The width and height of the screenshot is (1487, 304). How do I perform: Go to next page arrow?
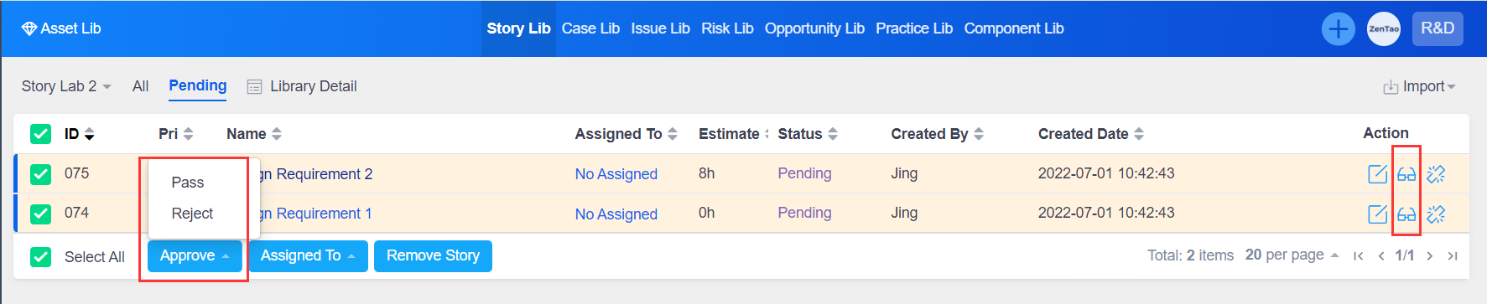(x=1430, y=256)
